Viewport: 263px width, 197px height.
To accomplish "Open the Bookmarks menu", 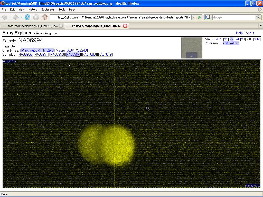I will click(48, 9).
